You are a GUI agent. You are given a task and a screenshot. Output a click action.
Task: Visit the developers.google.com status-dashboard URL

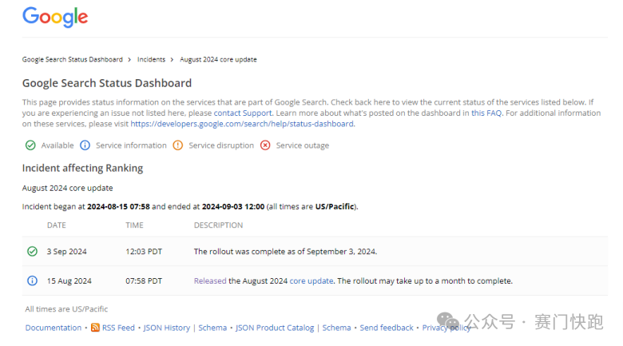click(242, 124)
